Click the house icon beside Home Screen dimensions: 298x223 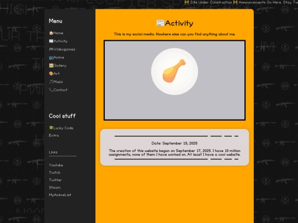click(51, 33)
